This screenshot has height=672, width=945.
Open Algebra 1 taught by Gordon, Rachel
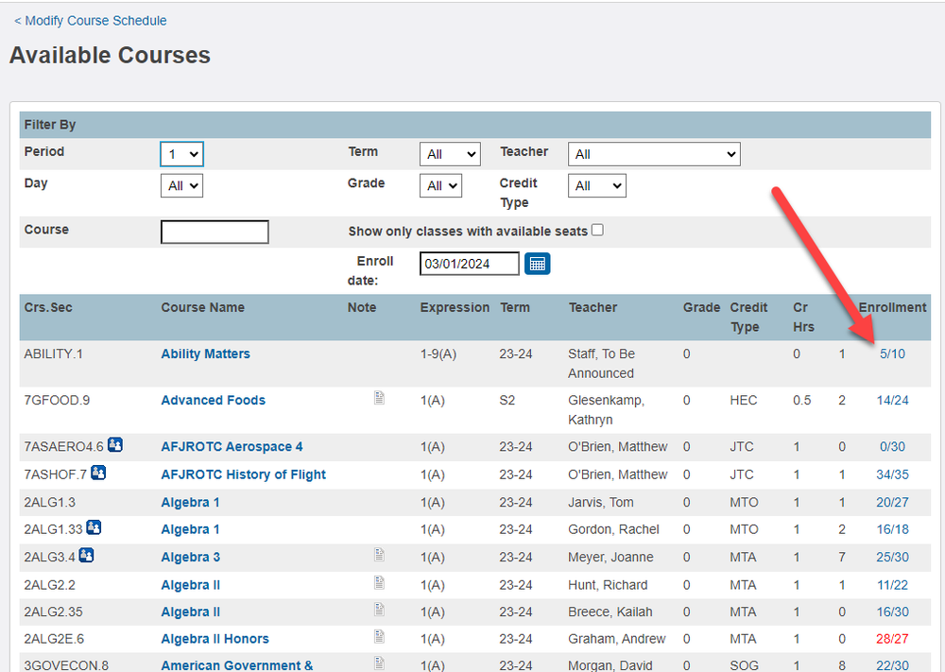191,529
